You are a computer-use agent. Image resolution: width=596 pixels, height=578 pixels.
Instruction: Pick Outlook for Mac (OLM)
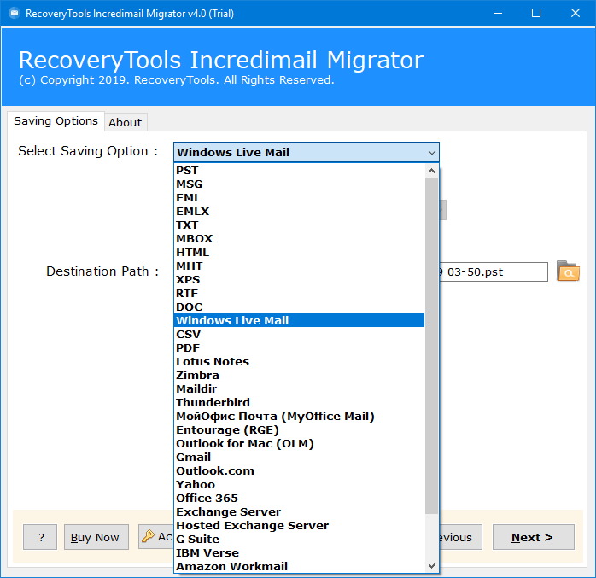pos(299,443)
